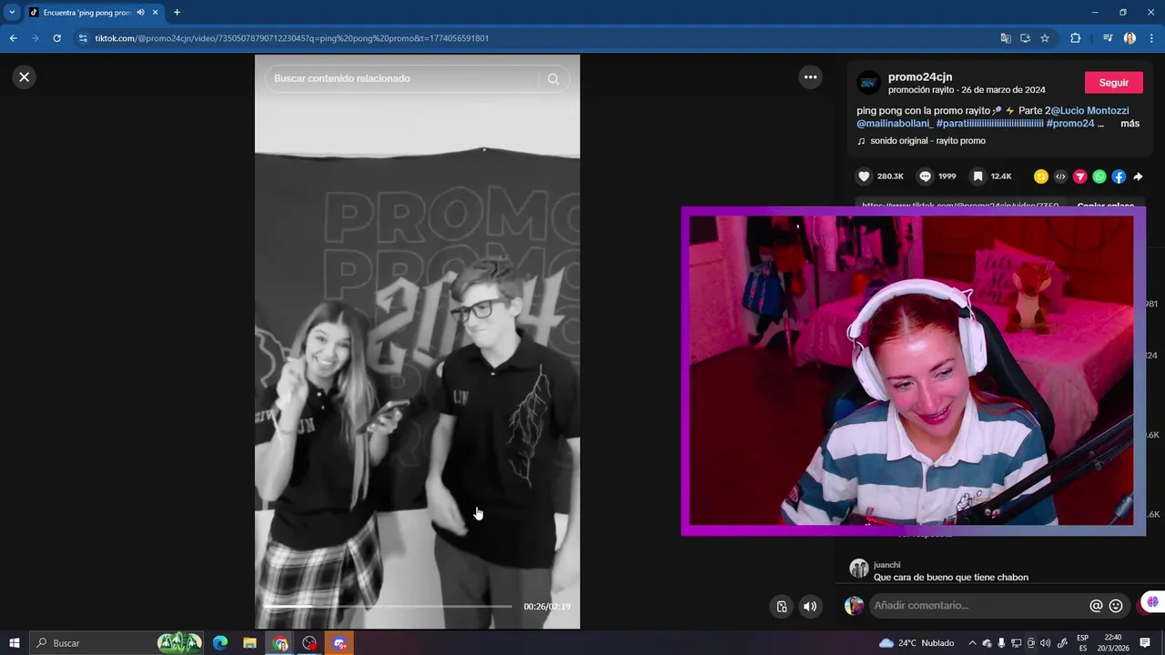View site information icon in address bar
The image size is (1165, 655).
click(x=83, y=38)
